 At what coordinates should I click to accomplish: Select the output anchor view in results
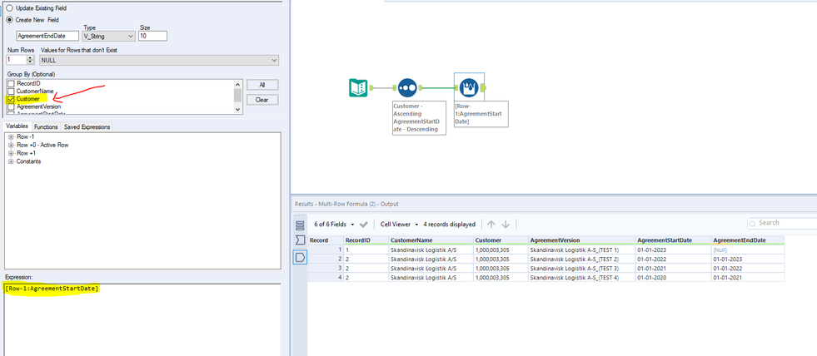(x=300, y=256)
